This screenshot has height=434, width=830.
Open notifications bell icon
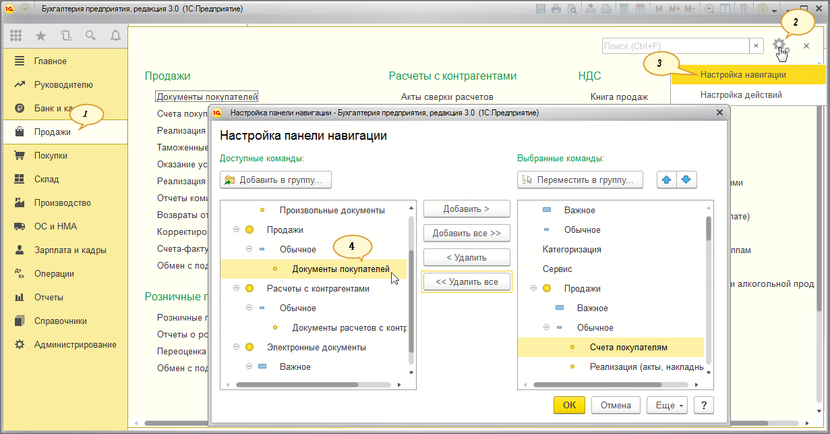coord(115,36)
